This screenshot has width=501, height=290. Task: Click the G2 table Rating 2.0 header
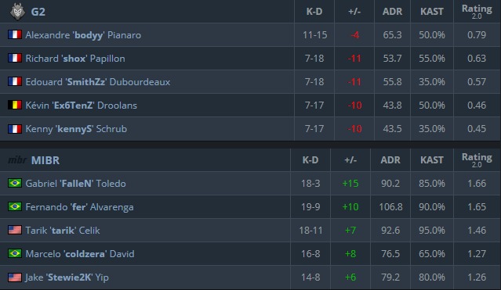tap(477, 12)
